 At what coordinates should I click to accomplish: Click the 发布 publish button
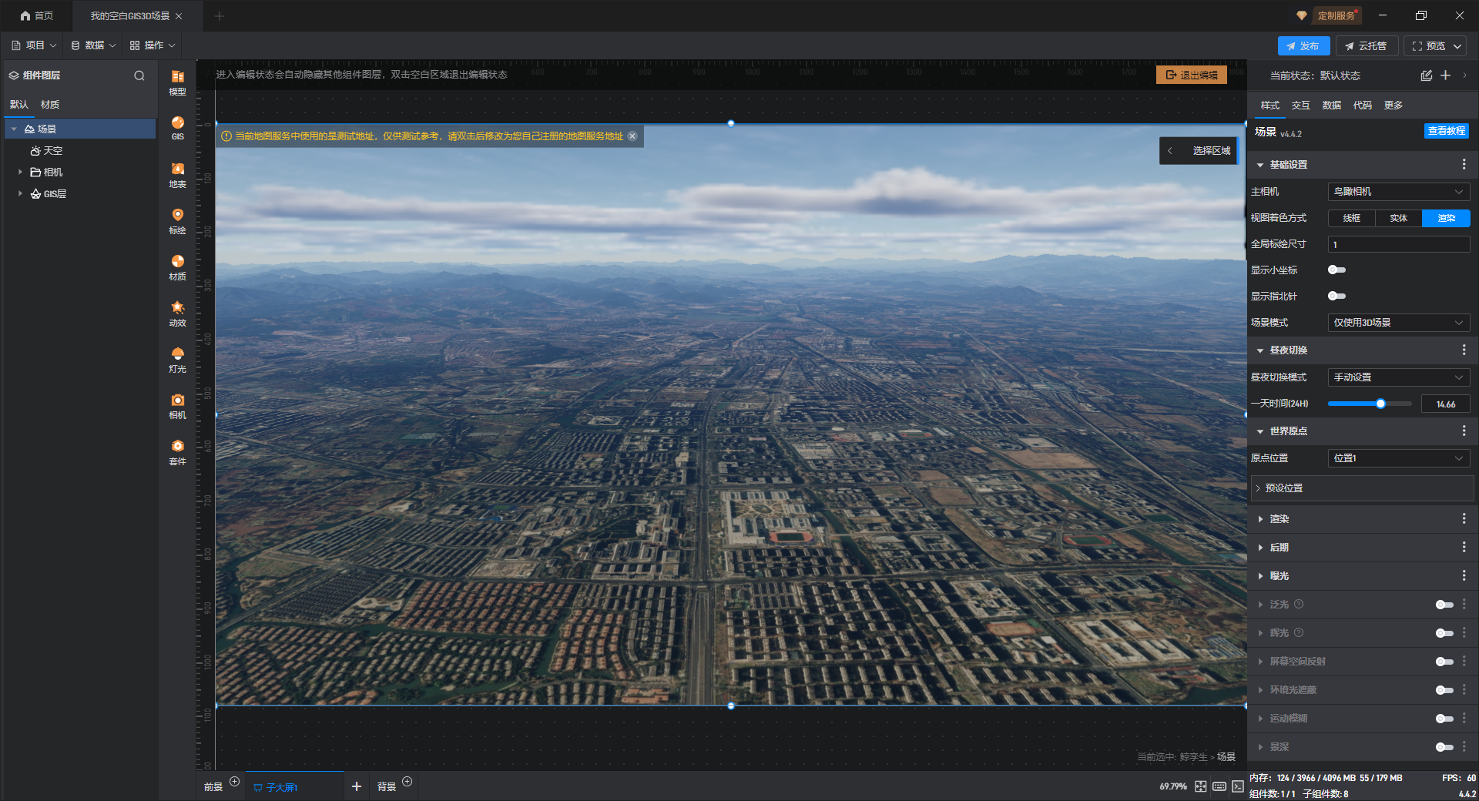coord(1303,46)
